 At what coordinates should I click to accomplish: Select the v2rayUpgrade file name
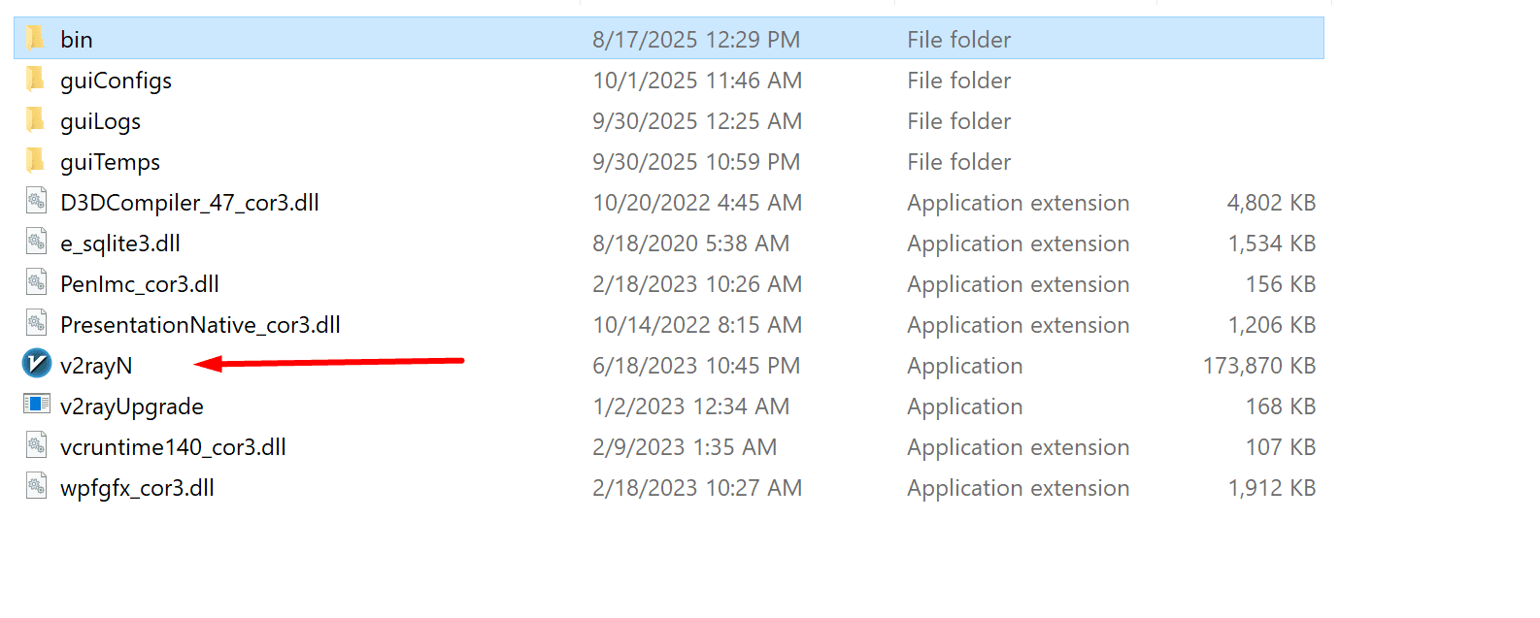point(132,407)
